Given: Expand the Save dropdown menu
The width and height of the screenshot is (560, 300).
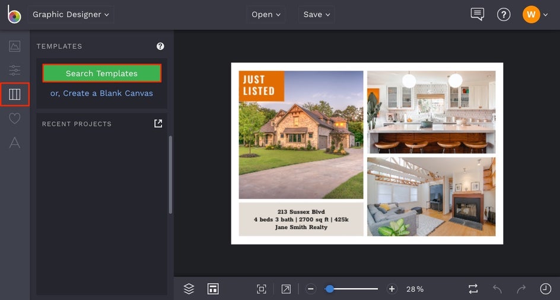Looking at the screenshot, I should 316,15.
